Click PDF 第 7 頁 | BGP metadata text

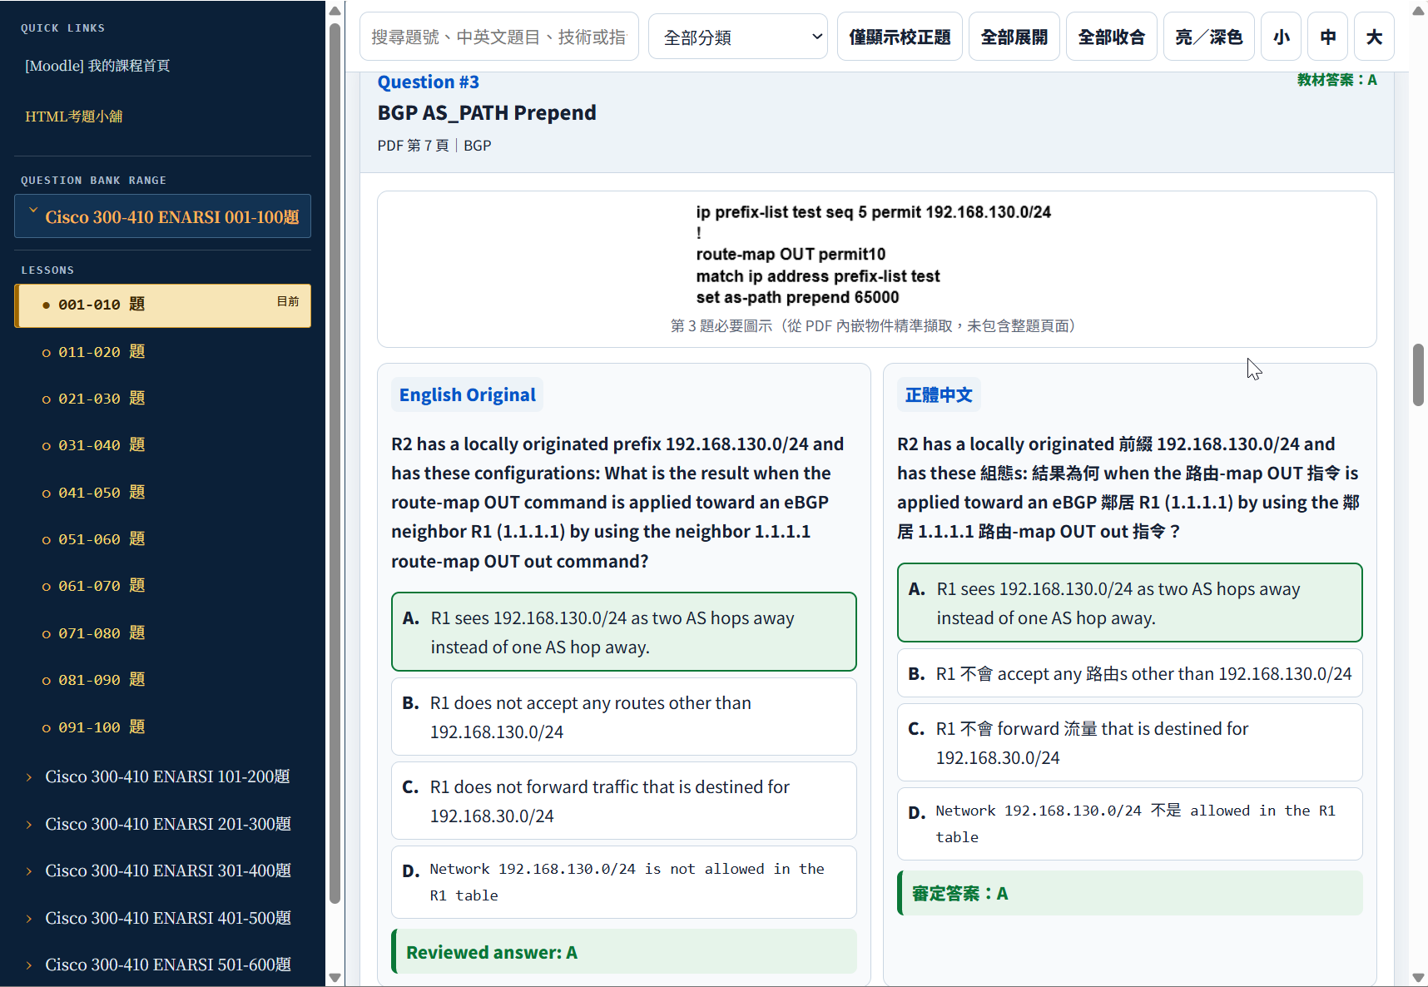click(434, 146)
